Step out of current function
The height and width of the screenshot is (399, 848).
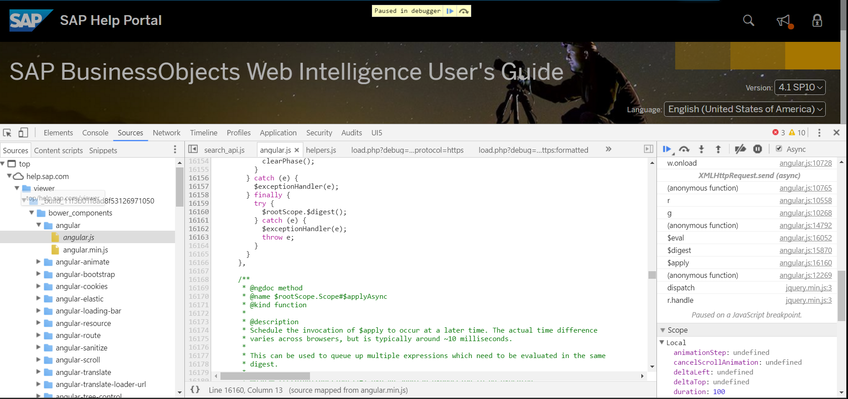(718, 149)
